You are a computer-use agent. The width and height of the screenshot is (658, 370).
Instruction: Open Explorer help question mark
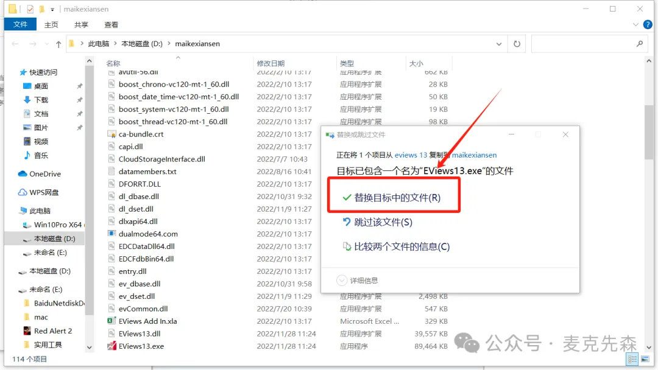[648, 25]
